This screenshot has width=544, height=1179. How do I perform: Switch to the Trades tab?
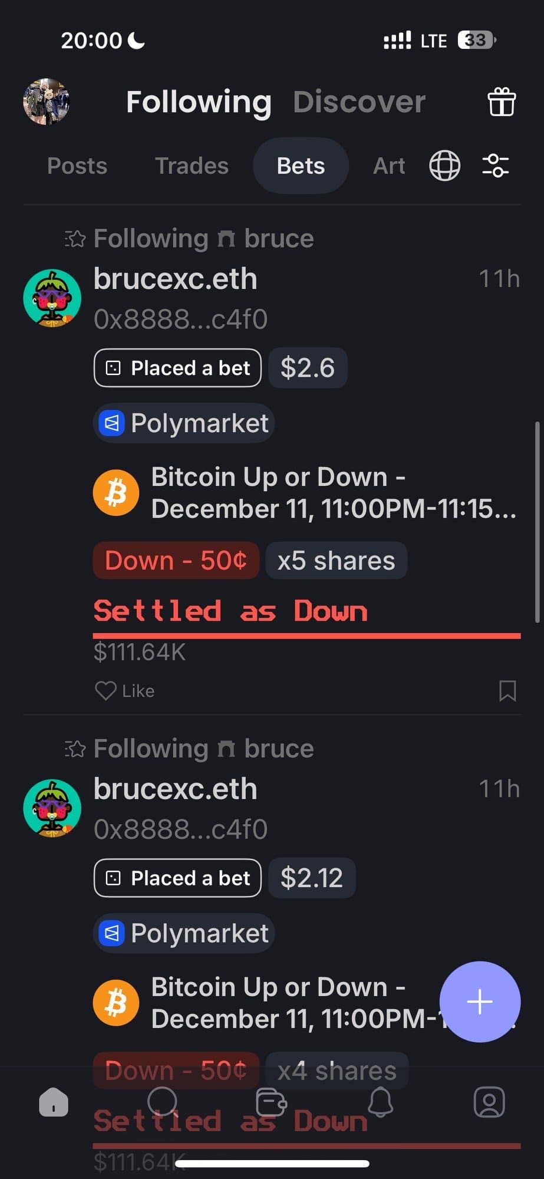point(192,166)
